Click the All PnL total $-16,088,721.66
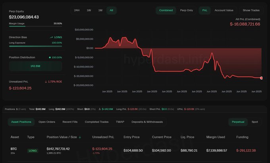The image size is (270, 163). (x=245, y=24)
